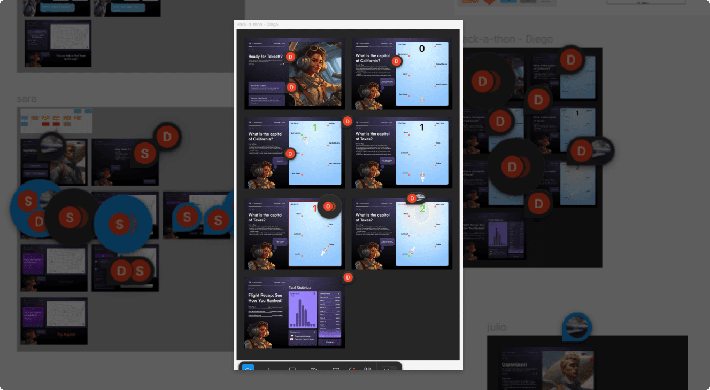Screen dimensions: 710x390
Task: Select the Rectangle shape tool
Action: (x=292, y=368)
